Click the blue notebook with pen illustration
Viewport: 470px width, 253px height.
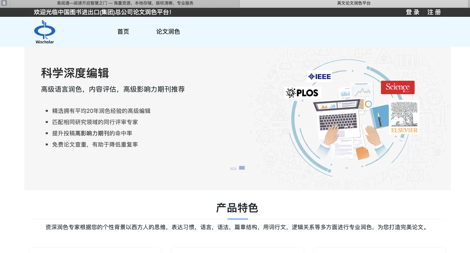coord(379,117)
